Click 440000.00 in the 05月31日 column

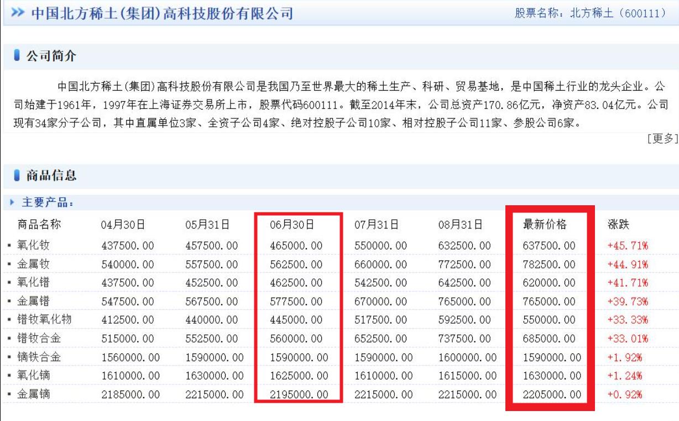[212, 320]
